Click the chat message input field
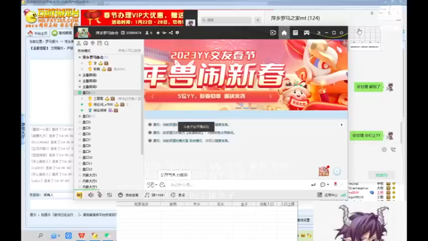 click(238, 185)
